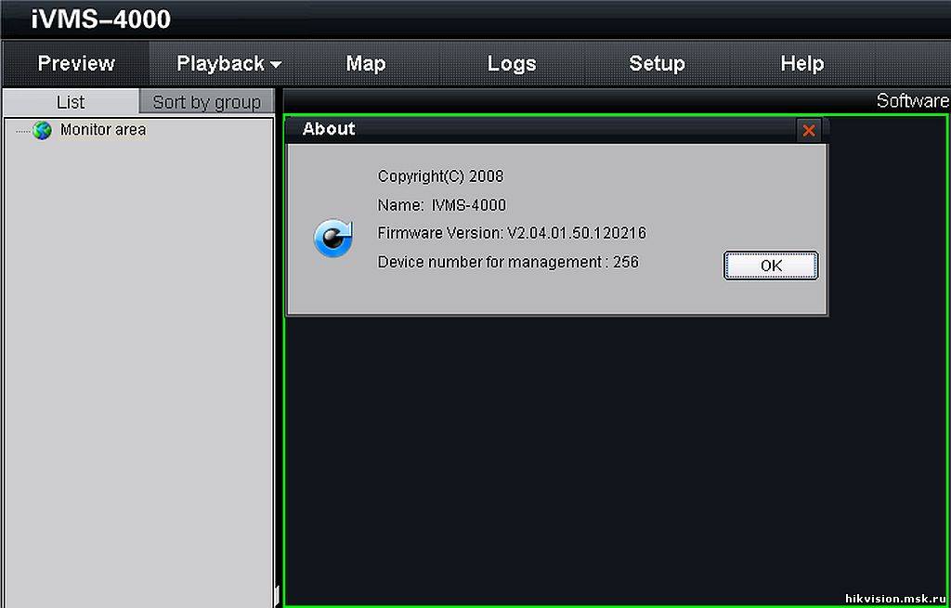Click the globe icon beside Monitor area

tap(42, 130)
